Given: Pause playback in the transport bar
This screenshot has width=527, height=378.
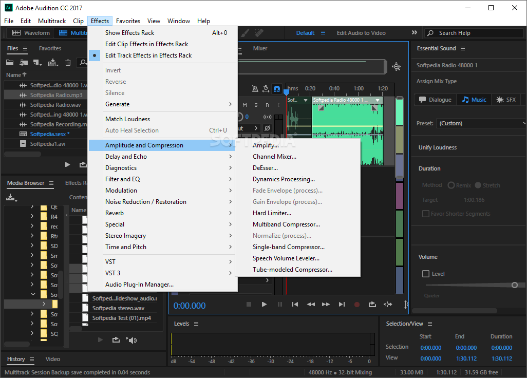Looking at the screenshot, I should 279,305.
